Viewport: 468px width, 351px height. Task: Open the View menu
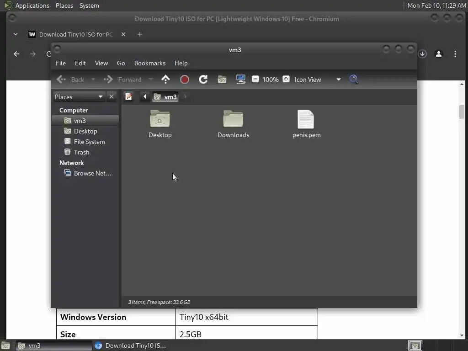point(101,63)
